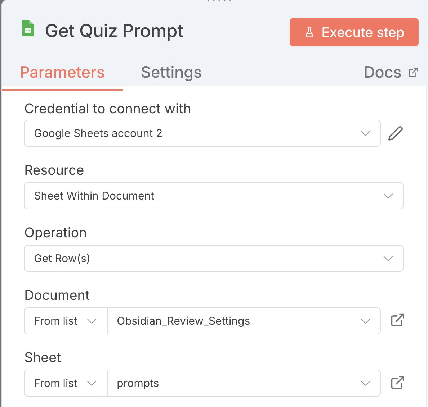The image size is (428, 407).
Task: Expand the prompts sheet selector
Action: pyautogui.click(x=244, y=383)
